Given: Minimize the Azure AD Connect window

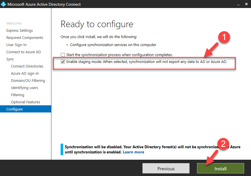Looking at the screenshot, I should tap(238, 4).
